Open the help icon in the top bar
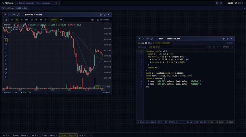Viewport: 246px width, 137px height. 221,3
